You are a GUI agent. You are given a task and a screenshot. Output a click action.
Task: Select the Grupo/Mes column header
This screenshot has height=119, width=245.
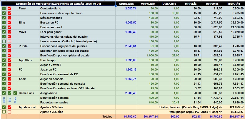[x=126, y=4]
